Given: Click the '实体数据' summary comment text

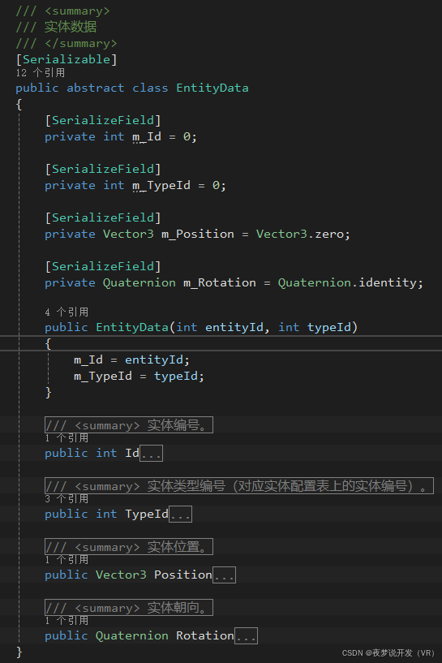Looking at the screenshot, I should [x=71, y=27].
